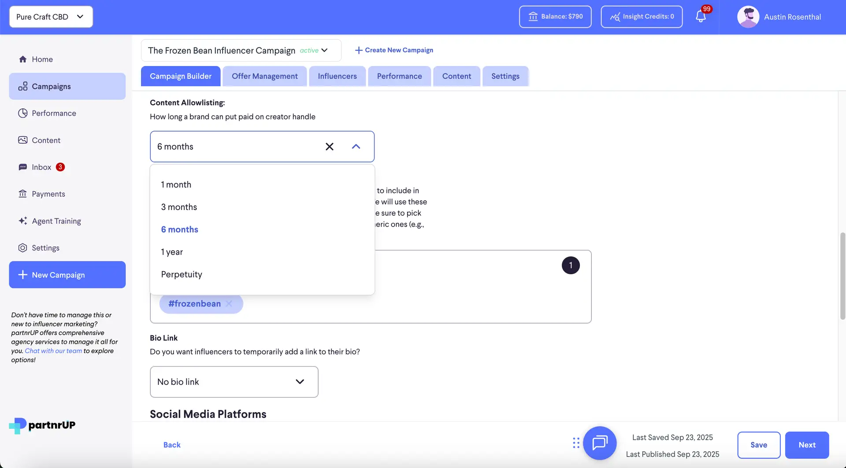Clear the 6 months selection with X
Screen dimensions: 846x468
click(x=330, y=146)
